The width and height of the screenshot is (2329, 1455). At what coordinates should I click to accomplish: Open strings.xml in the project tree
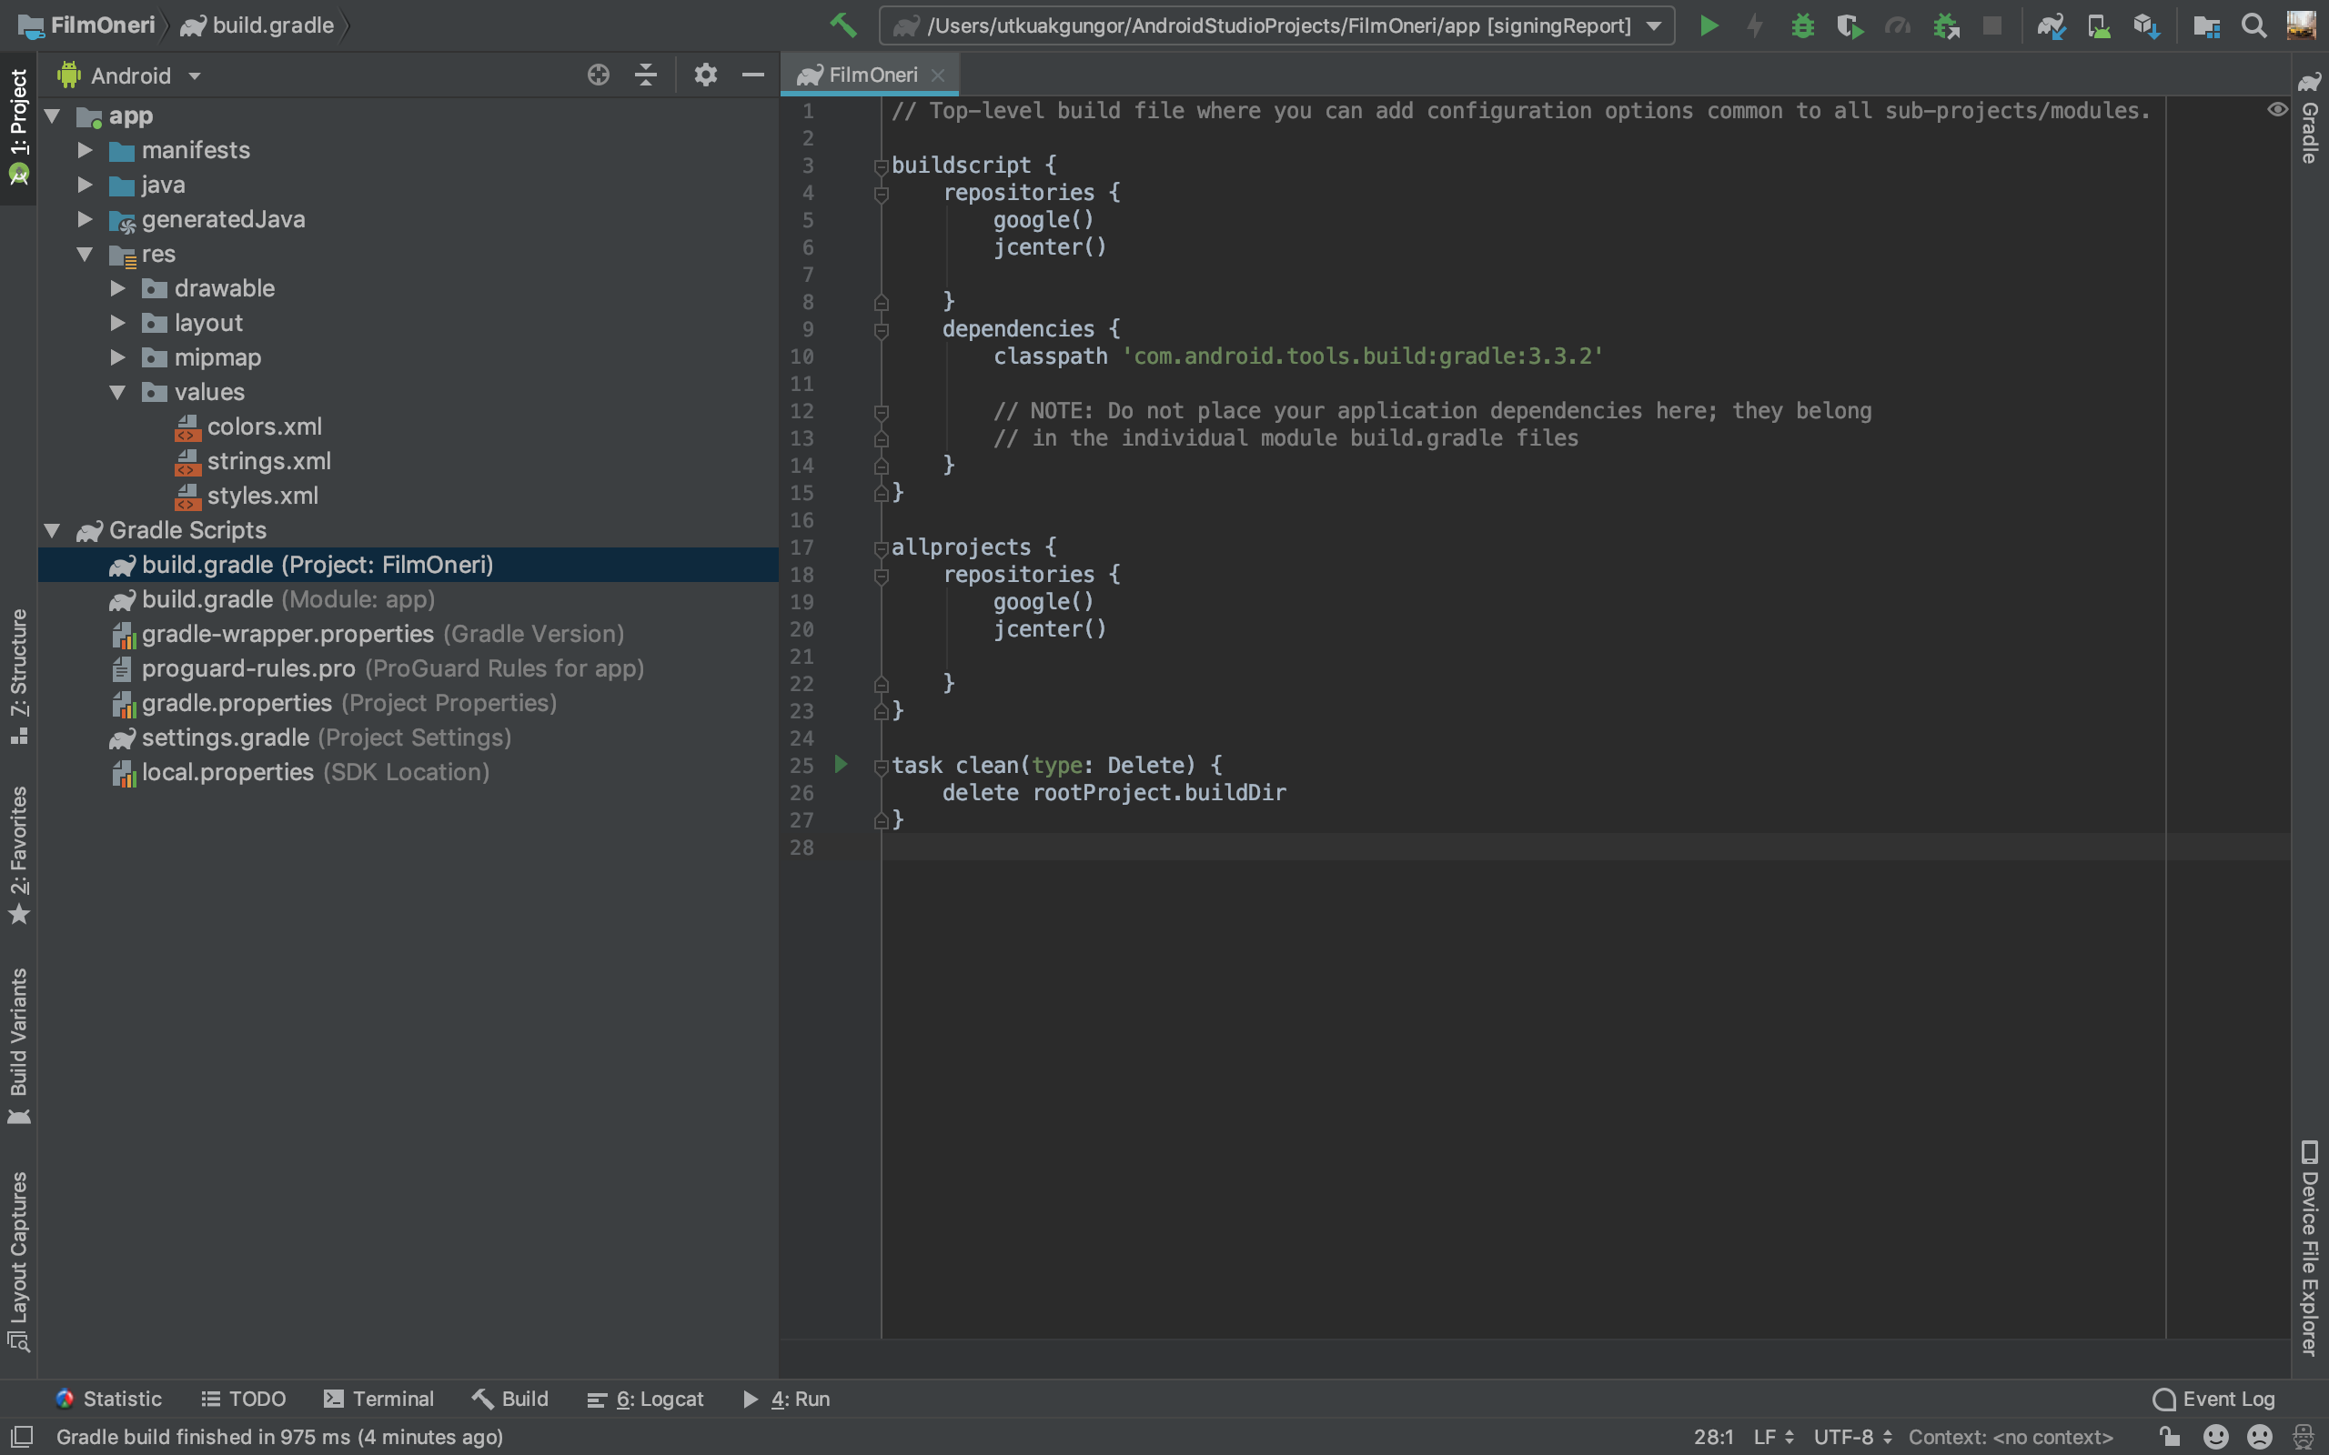[x=268, y=462]
